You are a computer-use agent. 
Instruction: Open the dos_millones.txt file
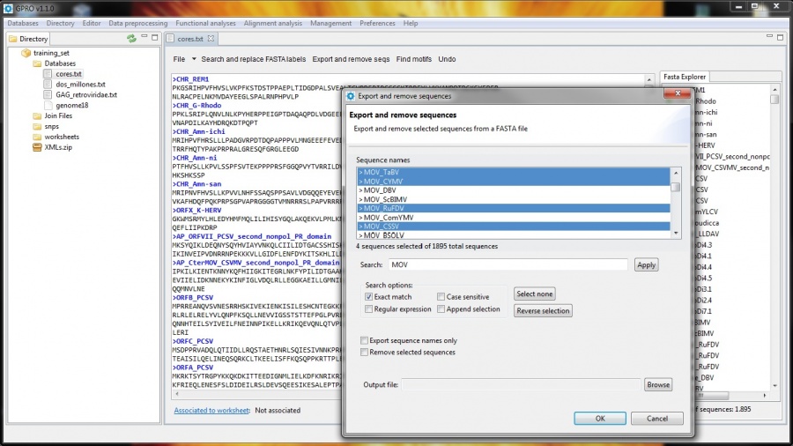click(79, 85)
